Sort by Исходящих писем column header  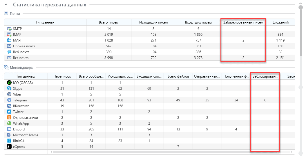point(153,22)
